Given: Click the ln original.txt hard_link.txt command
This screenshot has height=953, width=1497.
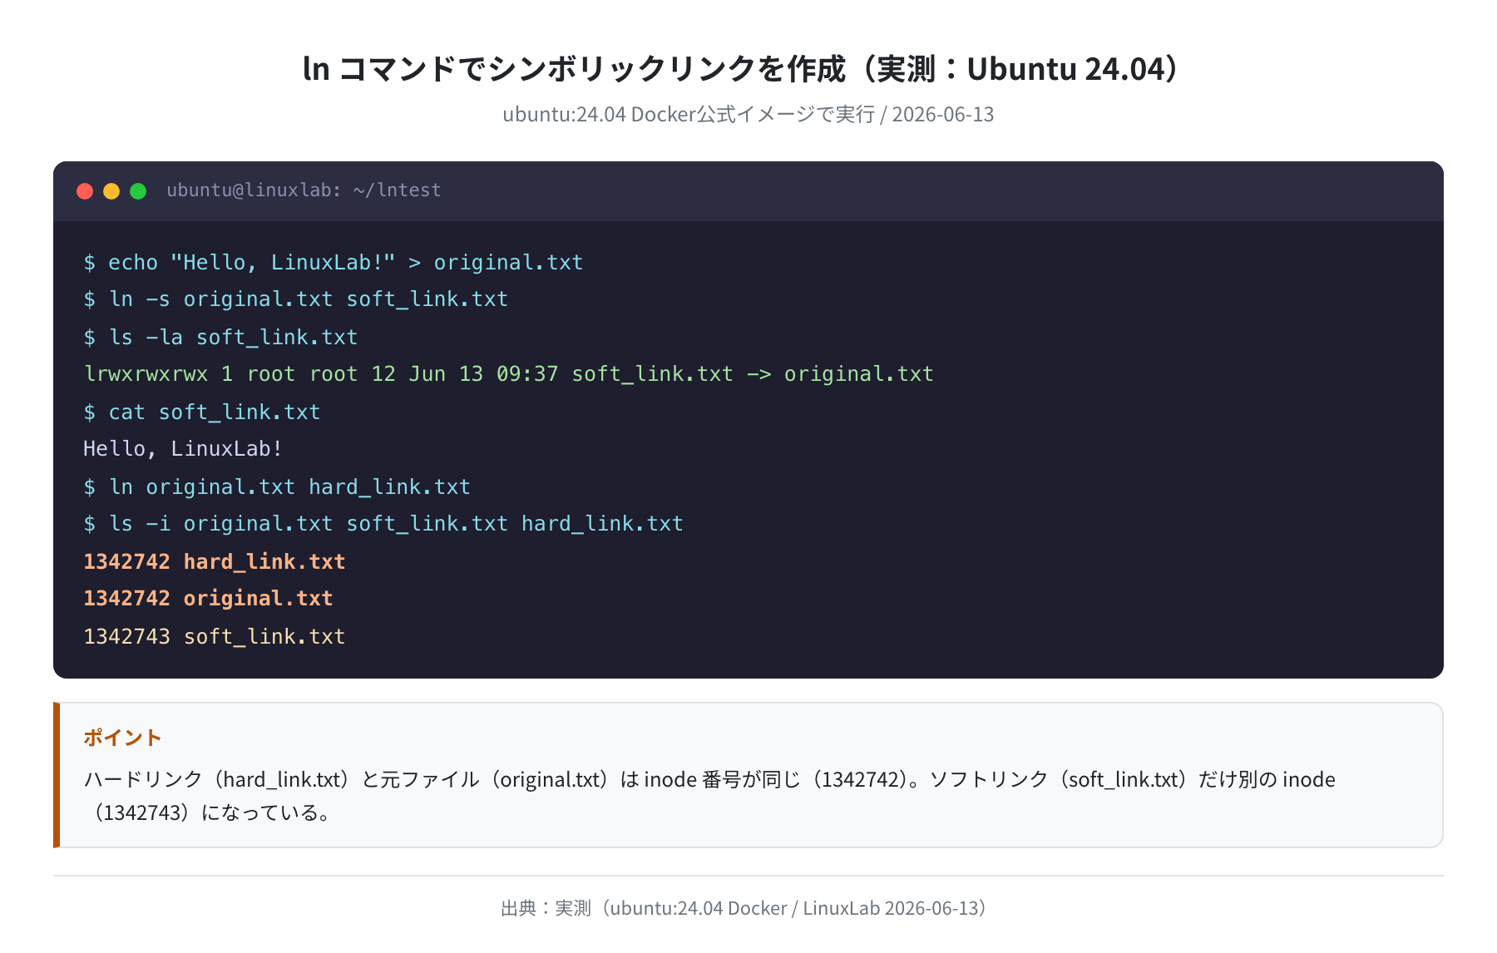Looking at the screenshot, I should click(x=277, y=487).
